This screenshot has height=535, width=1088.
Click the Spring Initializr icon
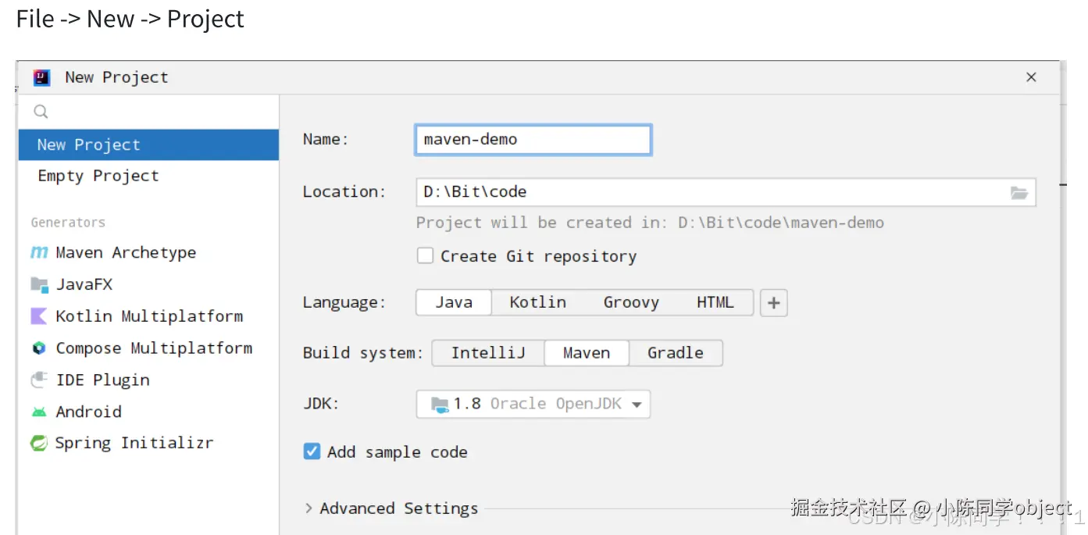pyautogui.click(x=39, y=444)
